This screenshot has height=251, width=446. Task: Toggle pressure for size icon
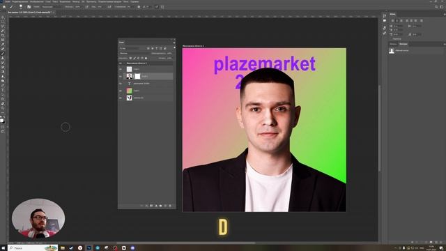156,7
